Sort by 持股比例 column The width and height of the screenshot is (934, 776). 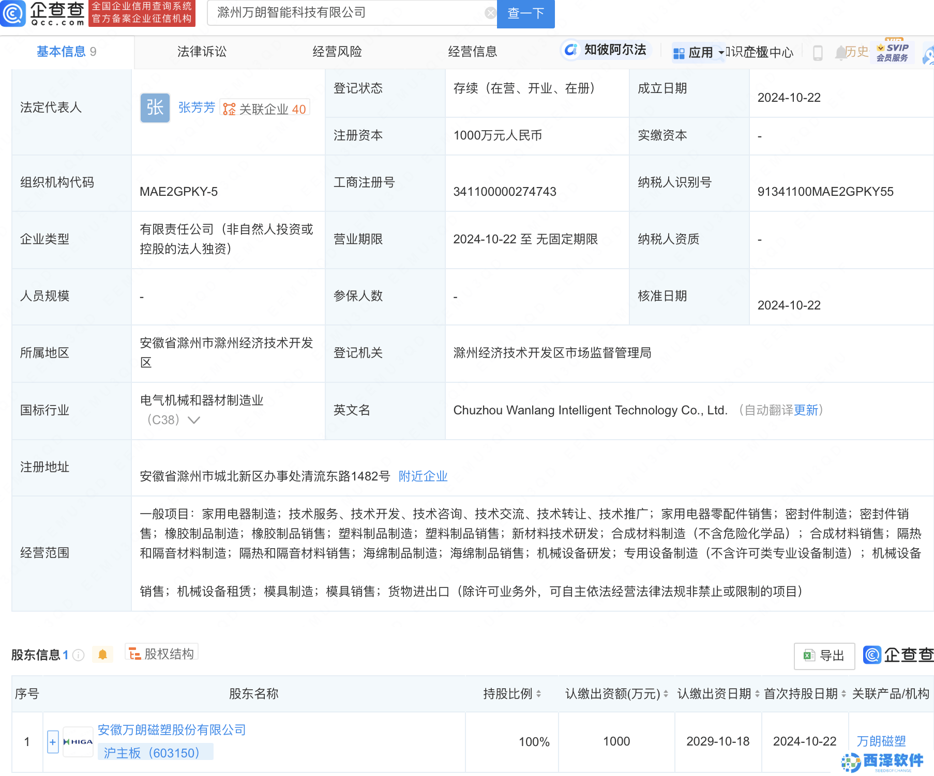538,694
